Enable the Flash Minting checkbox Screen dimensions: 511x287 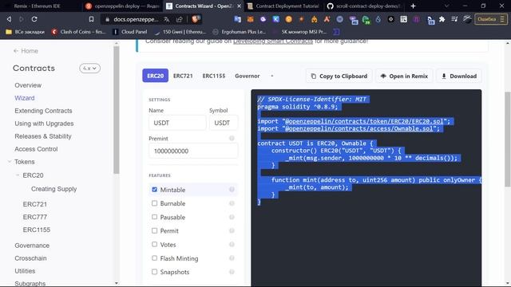pyautogui.click(x=154, y=258)
